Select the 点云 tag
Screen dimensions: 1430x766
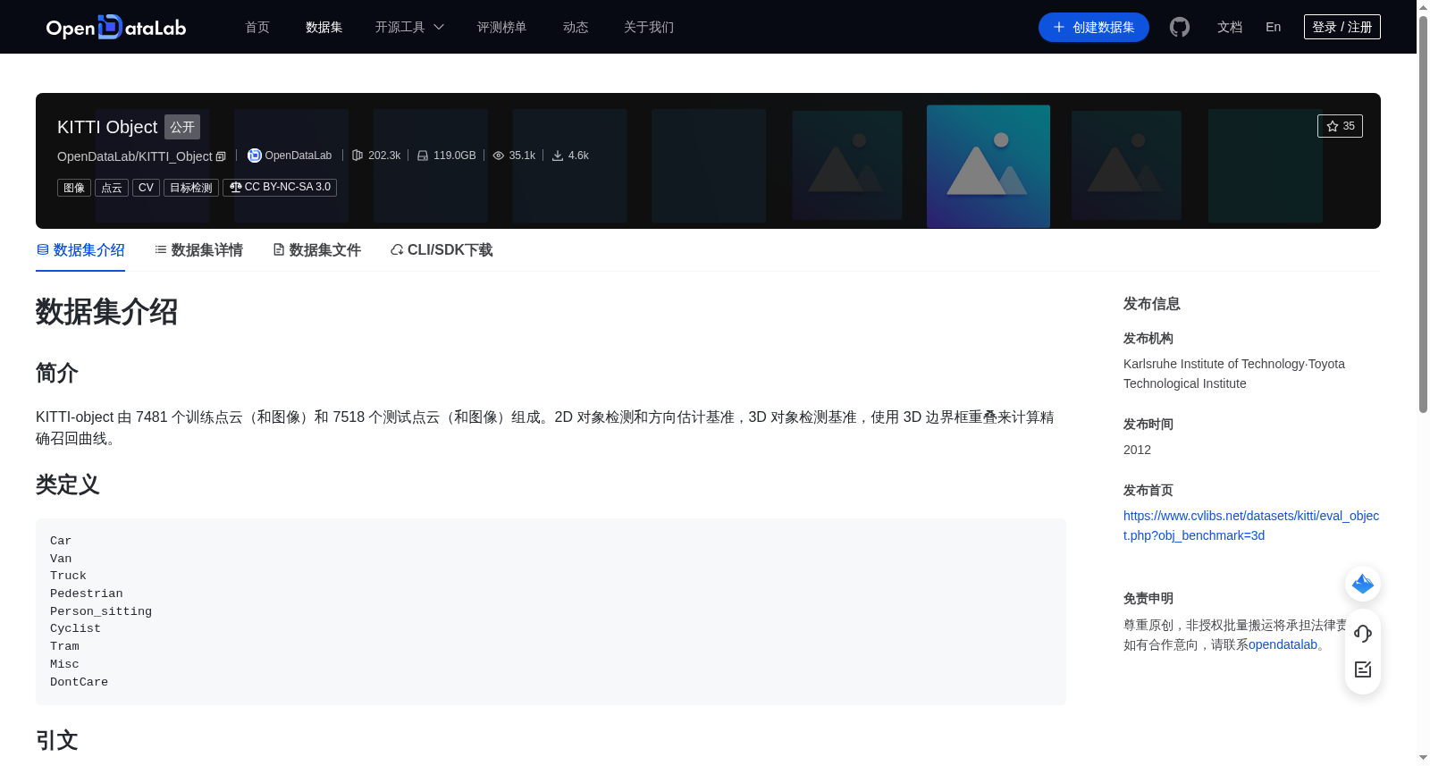click(x=112, y=188)
